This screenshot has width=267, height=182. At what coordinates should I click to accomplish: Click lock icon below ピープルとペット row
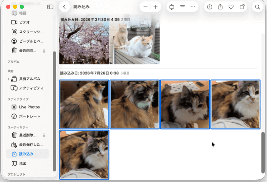click(x=44, y=51)
